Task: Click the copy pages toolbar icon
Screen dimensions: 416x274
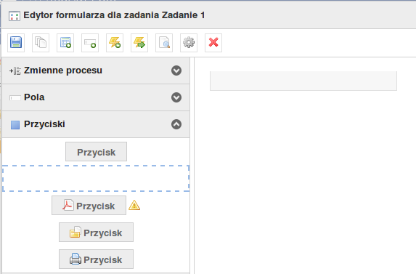Action: (x=41, y=43)
